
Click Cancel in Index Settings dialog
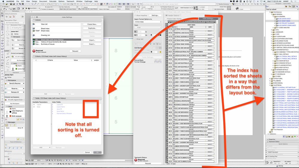coord(87,152)
